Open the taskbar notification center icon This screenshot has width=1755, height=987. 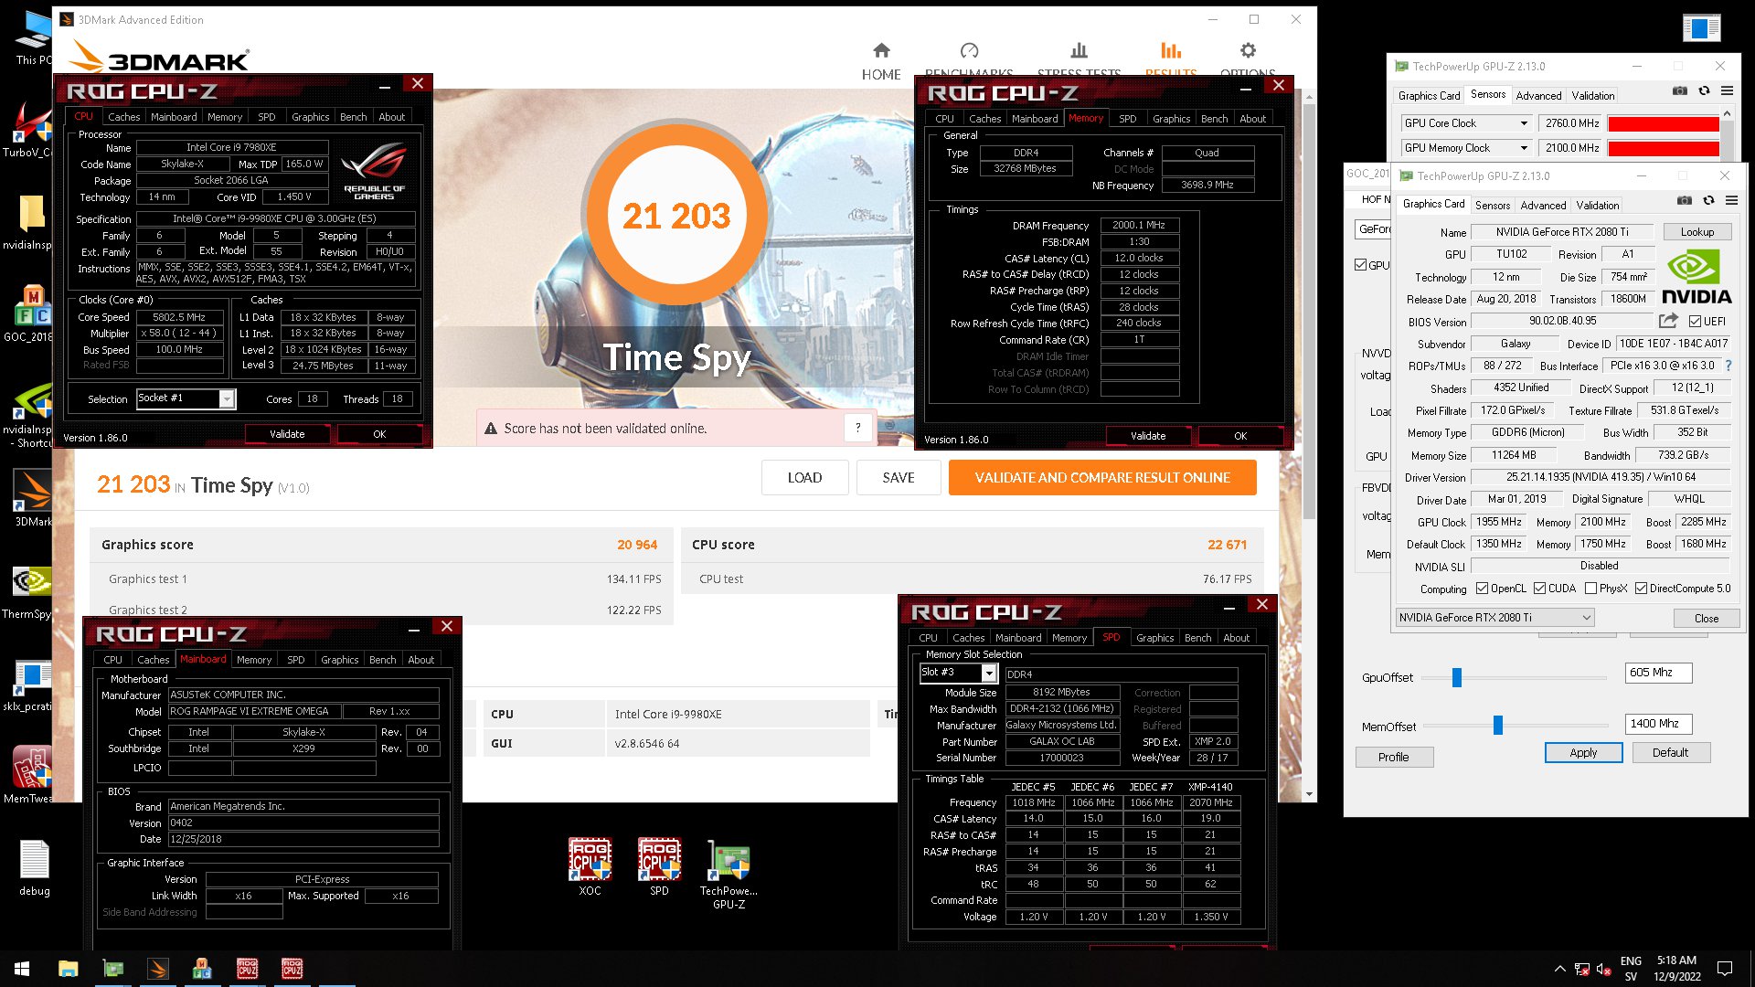pos(1725,969)
